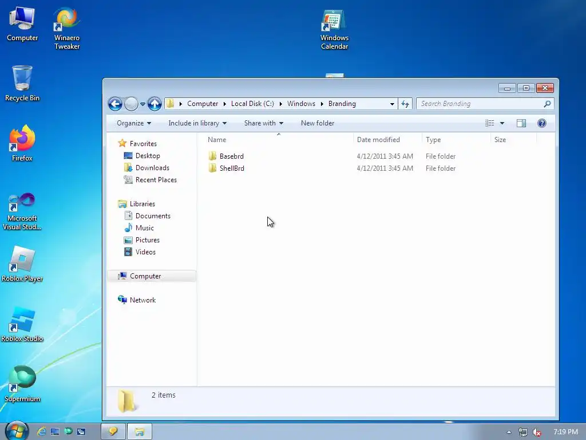Viewport: 586px width, 440px height.
Task: Open Winaero Tweaker desktop shortcut
Action: point(66,29)
